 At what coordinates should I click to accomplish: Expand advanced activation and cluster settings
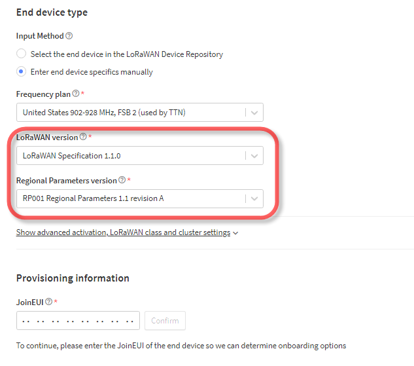(x=124, y=232)
